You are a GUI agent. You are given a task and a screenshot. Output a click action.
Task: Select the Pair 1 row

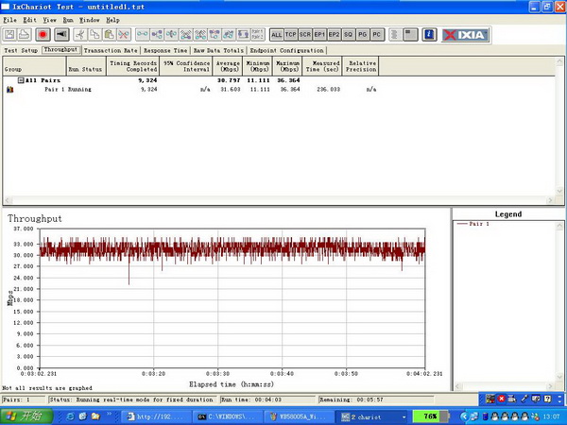point(55,89)
